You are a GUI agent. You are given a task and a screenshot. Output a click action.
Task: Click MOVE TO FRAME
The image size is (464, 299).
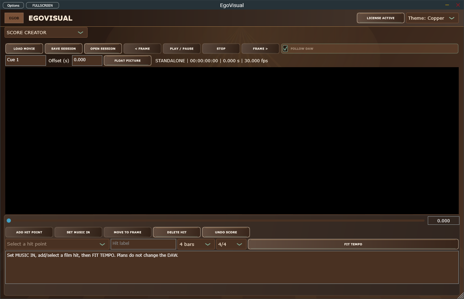[128, 232]
